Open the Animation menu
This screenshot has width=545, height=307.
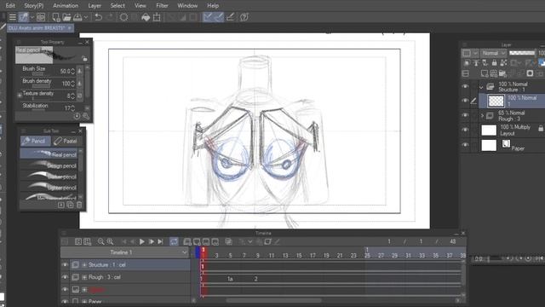click(66, 6)
